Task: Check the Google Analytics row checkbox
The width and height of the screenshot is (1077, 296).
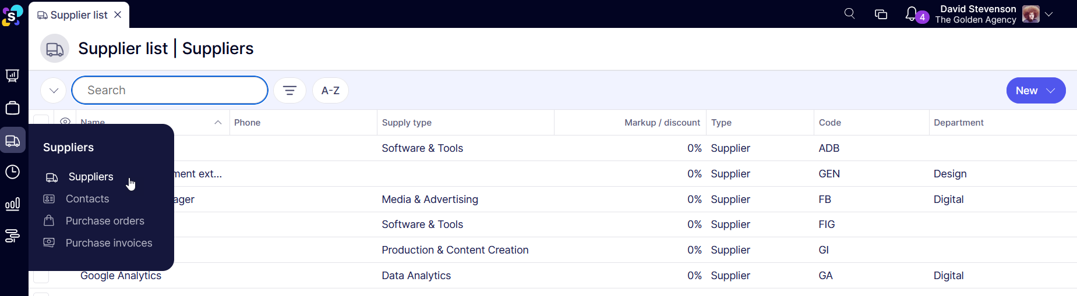Action: tap(41, 276)
